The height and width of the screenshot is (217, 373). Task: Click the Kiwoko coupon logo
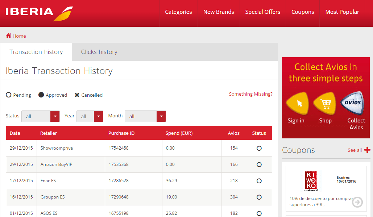[311, 181]
